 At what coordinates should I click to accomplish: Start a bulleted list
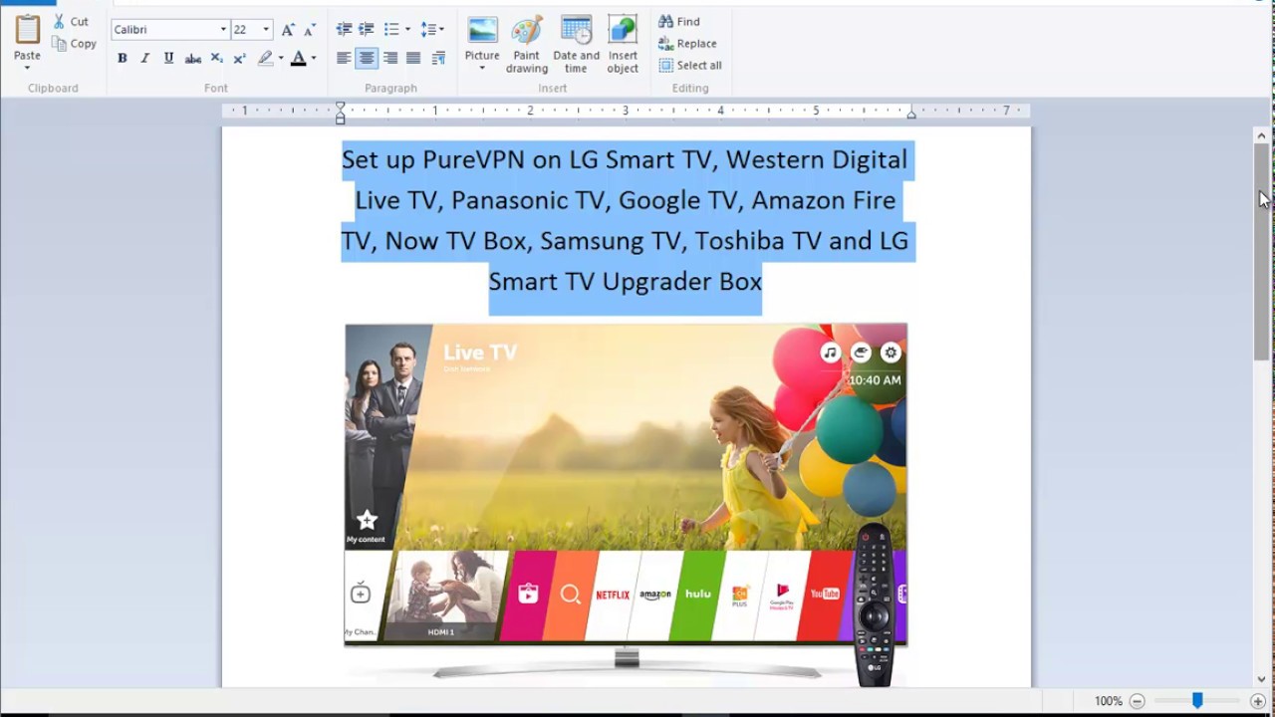tap(391, 30)
